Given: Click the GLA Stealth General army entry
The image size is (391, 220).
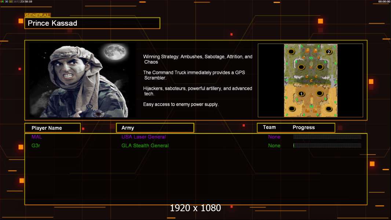Looking at the screenshot, I should 145,146.
